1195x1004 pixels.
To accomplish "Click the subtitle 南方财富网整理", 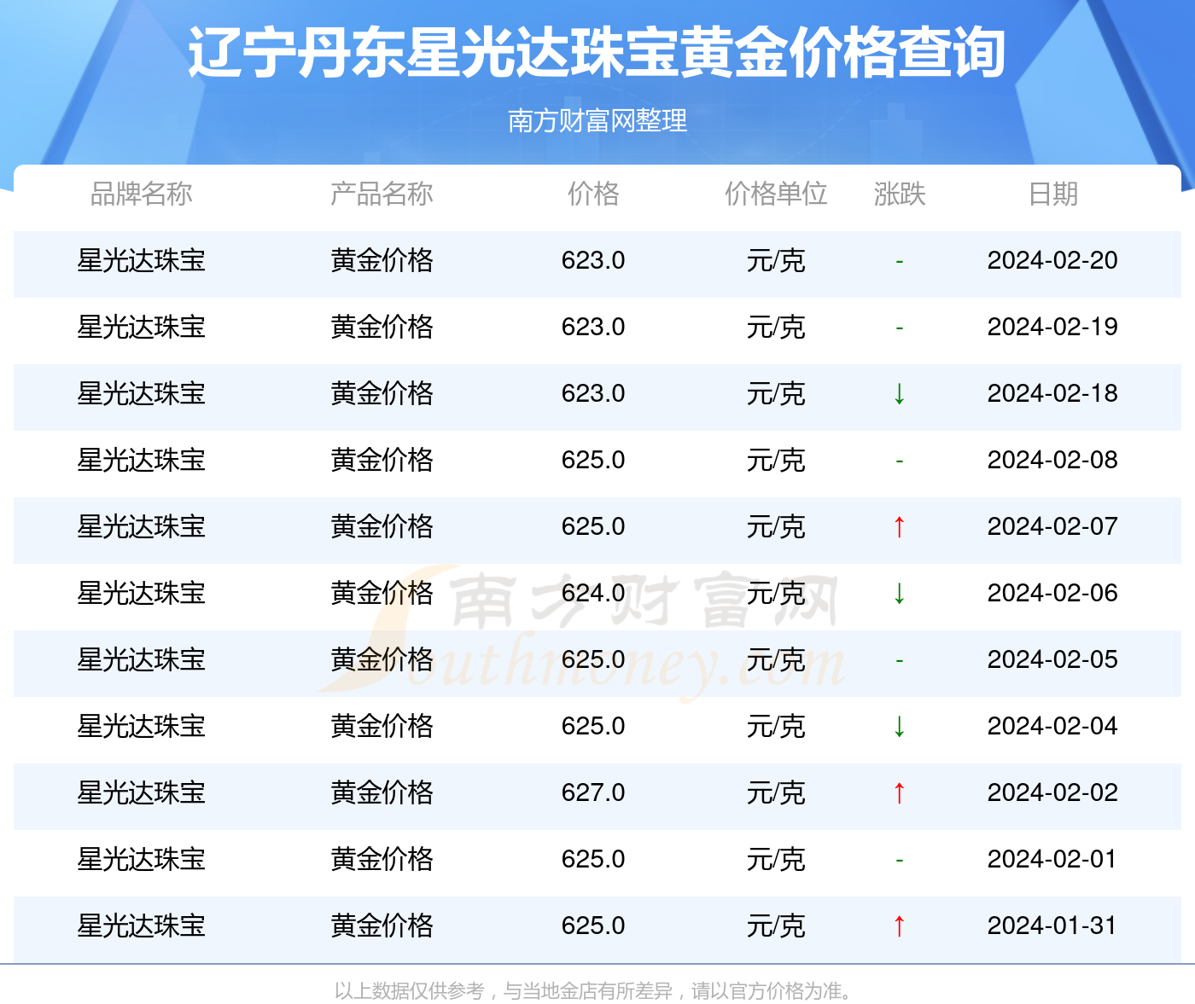I will [597, 120].
